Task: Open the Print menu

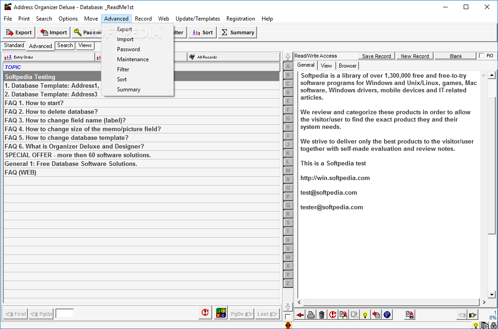Action: tap(24, 19)
